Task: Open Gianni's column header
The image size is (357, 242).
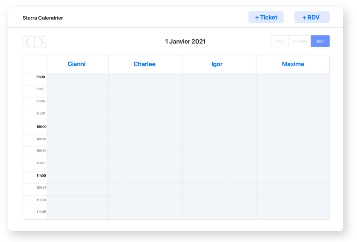Action: click(x=77, y=64)
